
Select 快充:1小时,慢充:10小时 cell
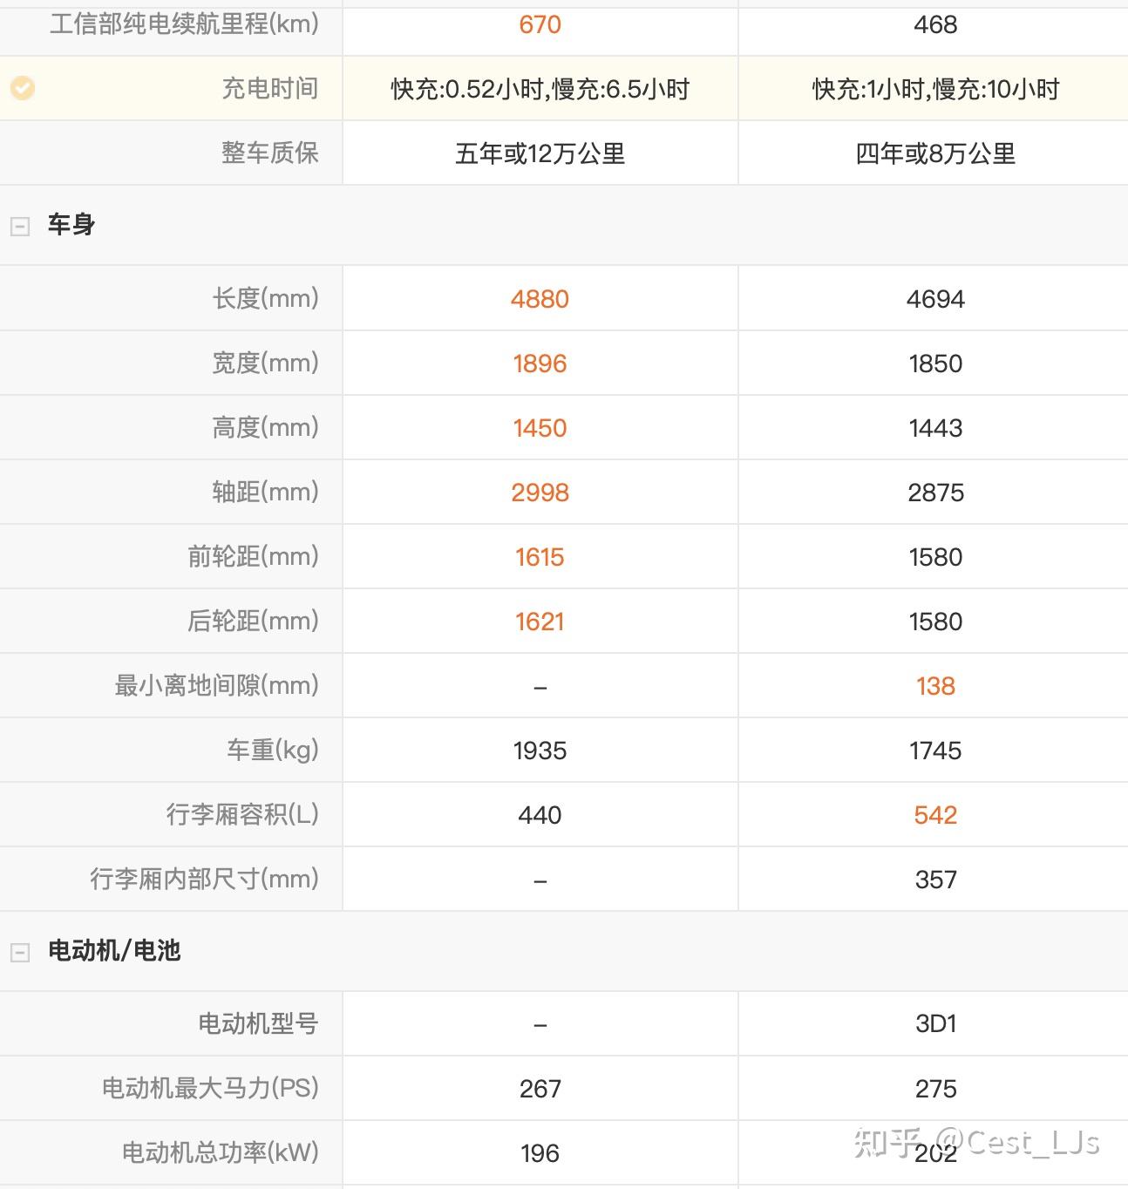(x=935, y=89)
